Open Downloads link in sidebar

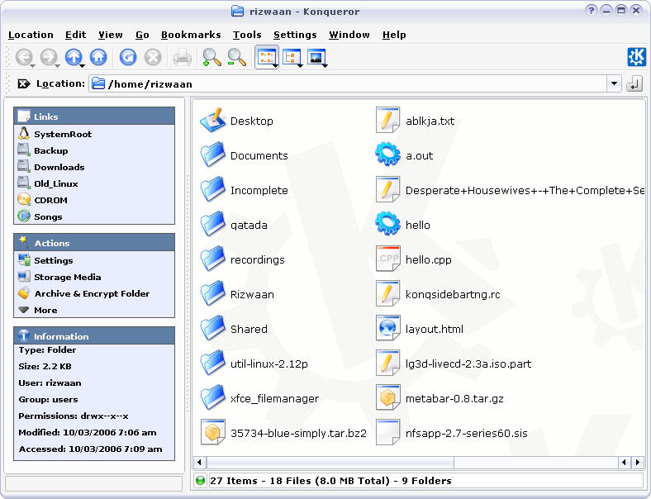pos(51,168)
